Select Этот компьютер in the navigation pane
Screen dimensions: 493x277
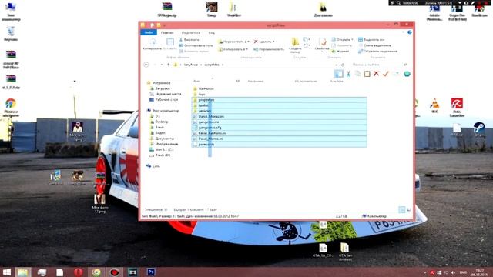point(166,111)
